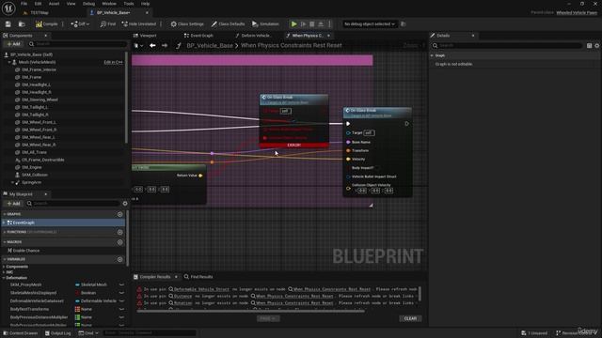Click the Clear button in Compiler Results
Image resolution: width=602 pixels, height=338 pixels.
click(410, 318)
